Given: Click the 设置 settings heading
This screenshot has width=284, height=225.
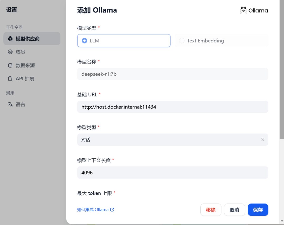Looking at the screenshot, I should coord(12,10).
